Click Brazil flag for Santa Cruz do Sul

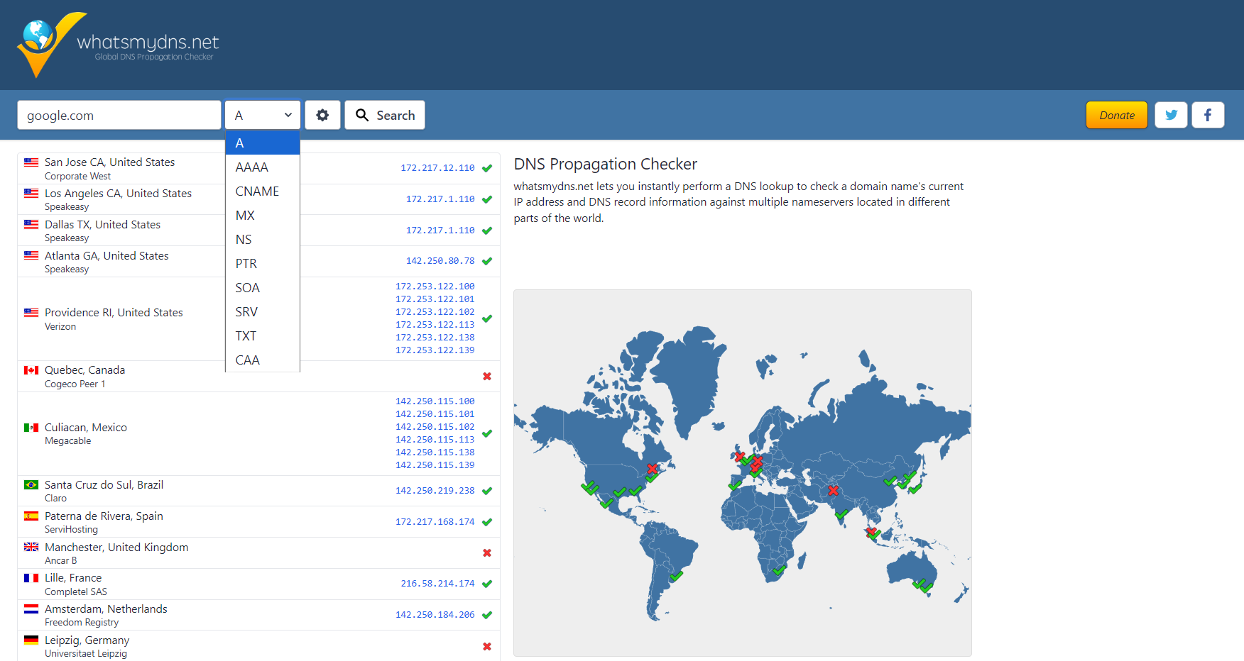31,485
